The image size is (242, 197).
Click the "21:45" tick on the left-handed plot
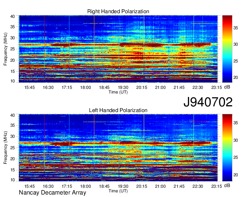(x=179, y=186)
